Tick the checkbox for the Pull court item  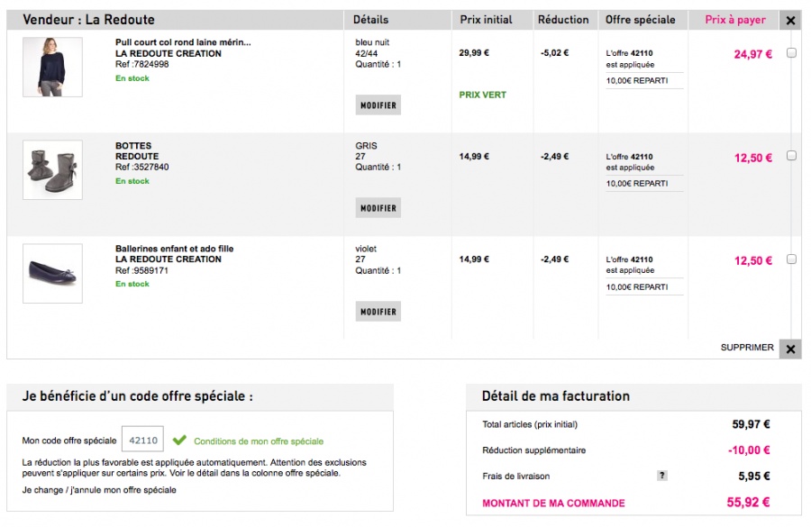[791, 53]
